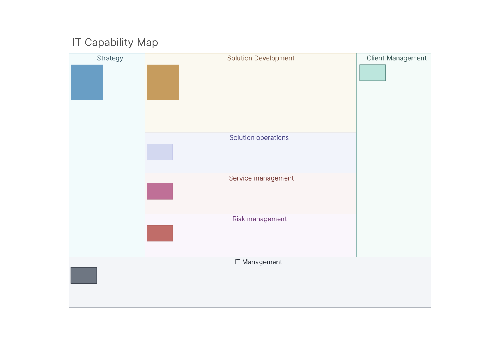Screen dimensions: 500x361
Task: Click the Solution Development heading
Action: [261, 58]
